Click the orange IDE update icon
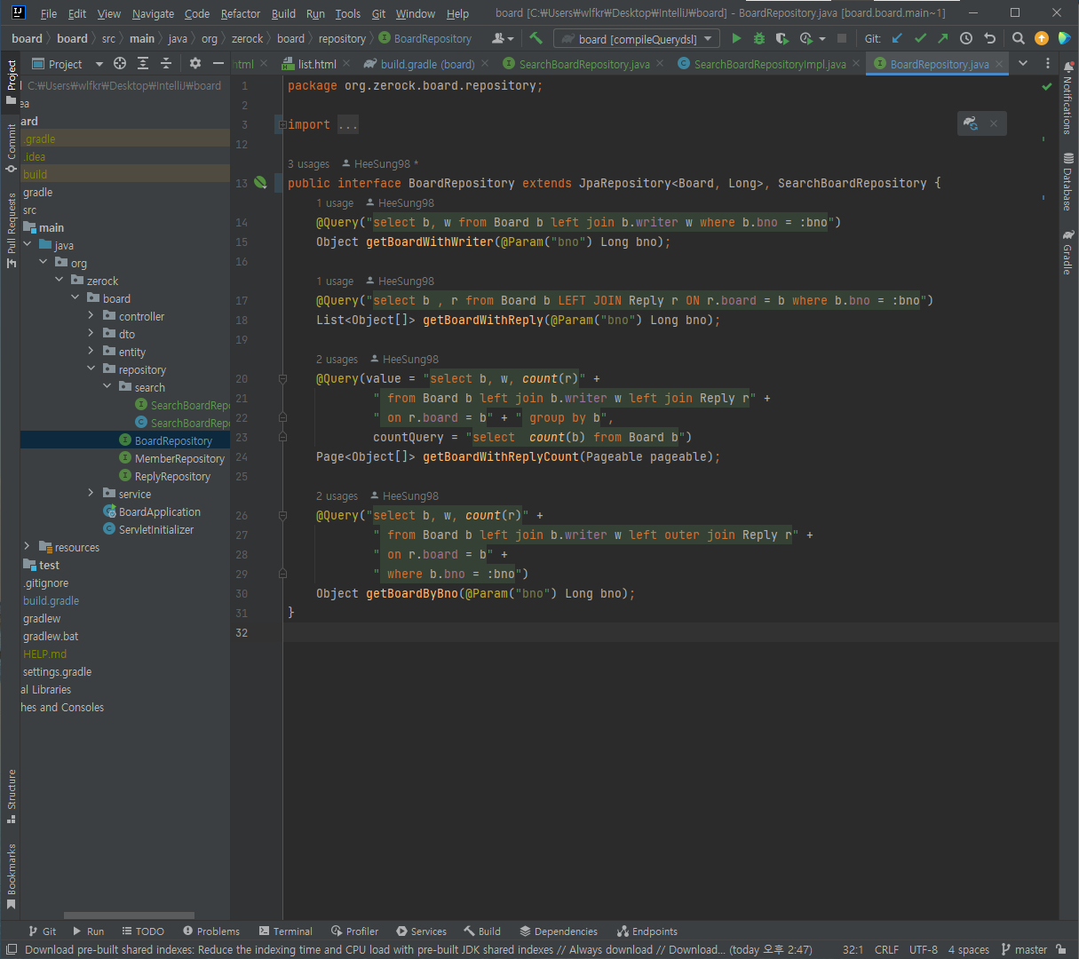This screenshot has width=1079, height=959. pos(1042,38)
